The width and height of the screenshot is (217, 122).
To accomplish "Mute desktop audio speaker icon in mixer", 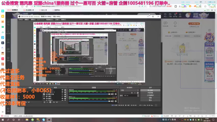I will [x=112, y=94].
